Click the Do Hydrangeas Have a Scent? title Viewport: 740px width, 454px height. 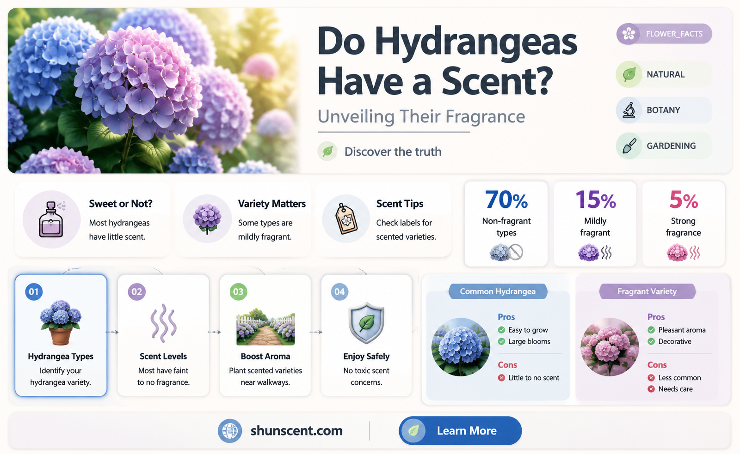click(447, 61)
